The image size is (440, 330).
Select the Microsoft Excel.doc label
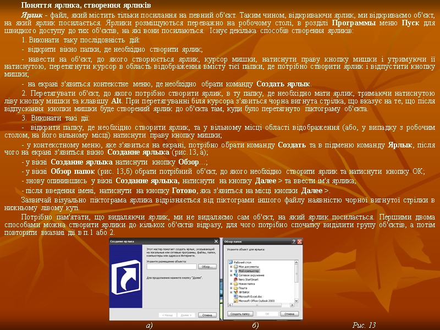point(250,296)
